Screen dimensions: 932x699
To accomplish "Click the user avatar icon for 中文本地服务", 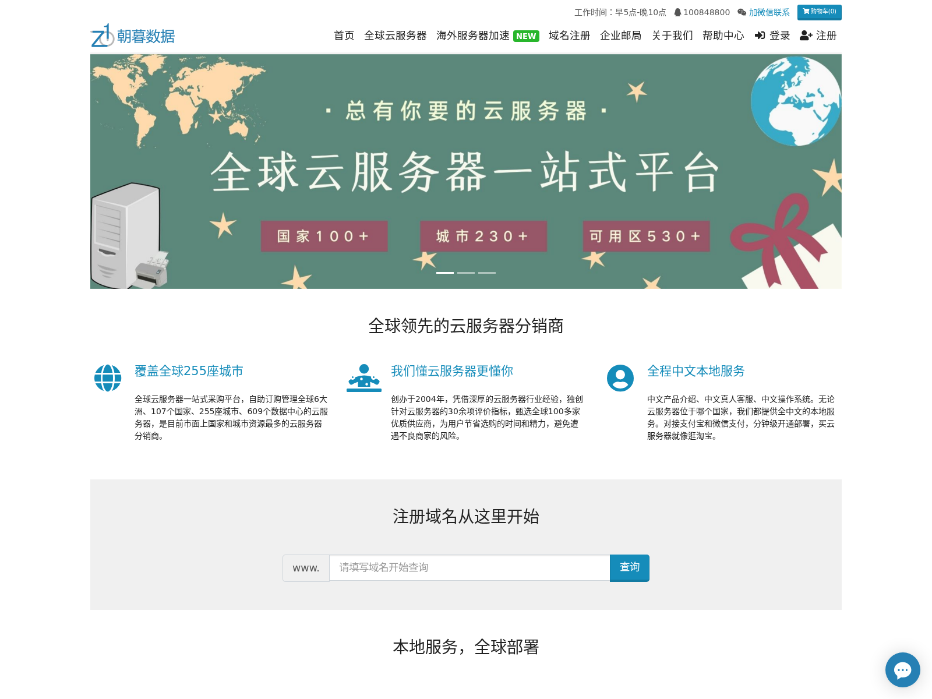I will point(620,378).
